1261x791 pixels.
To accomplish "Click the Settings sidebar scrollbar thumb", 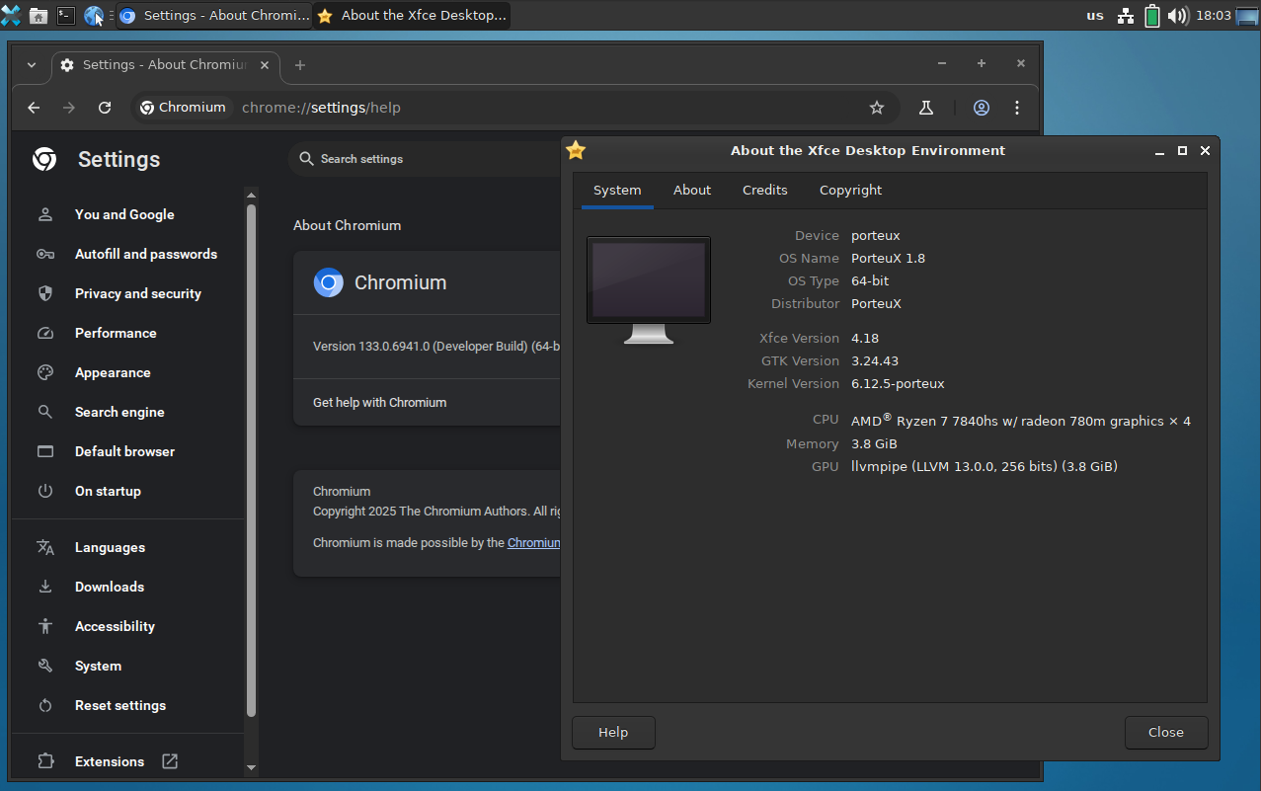I will click(251, 459).
